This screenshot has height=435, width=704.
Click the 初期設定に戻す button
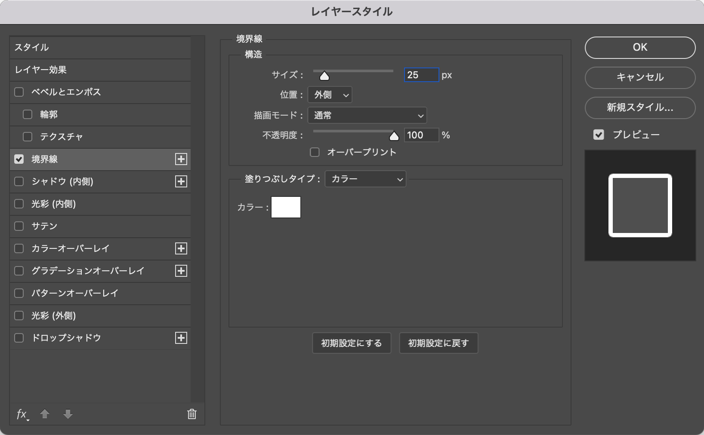coord(438,343)
